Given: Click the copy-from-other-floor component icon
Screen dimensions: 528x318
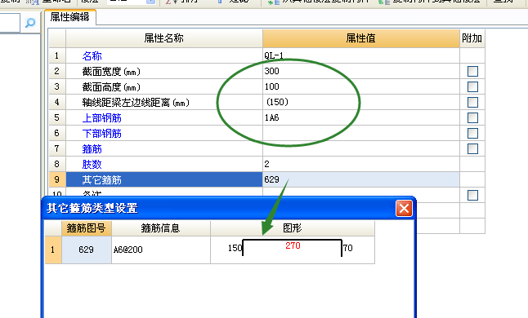Looking at the screenshot, I should [x=274, y=2].
